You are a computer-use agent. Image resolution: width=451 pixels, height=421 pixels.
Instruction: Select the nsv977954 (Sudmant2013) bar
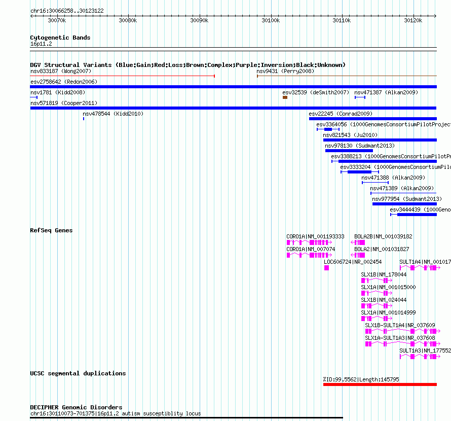point(404,204)
